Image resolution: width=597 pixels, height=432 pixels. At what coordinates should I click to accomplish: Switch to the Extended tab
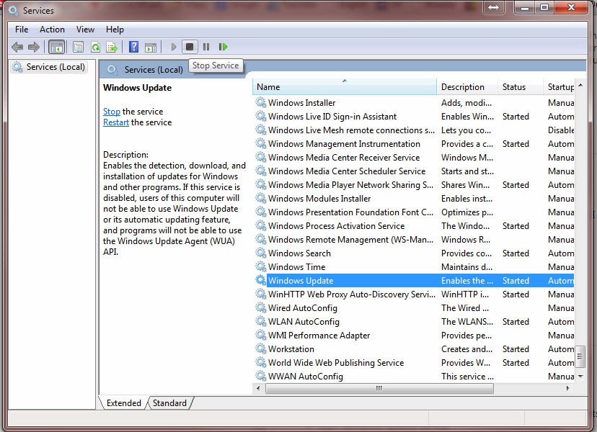pos(124,403)
